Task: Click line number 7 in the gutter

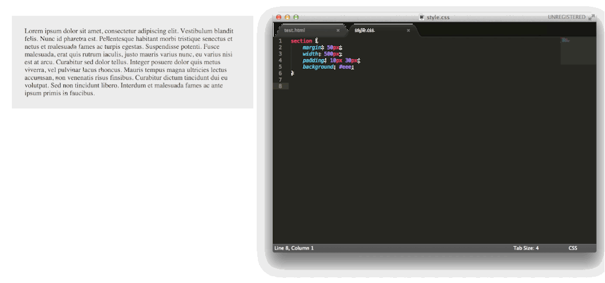Action: click(280, 80)
